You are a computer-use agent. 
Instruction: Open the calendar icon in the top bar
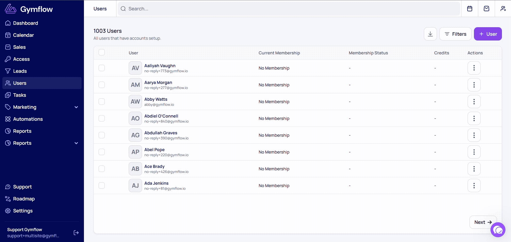(x=470, y=9)
